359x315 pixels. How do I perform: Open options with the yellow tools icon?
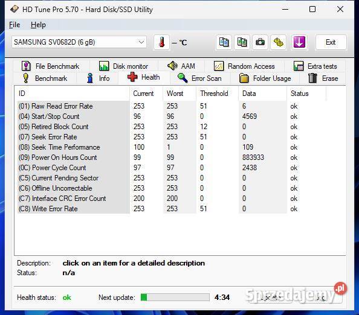click(278, 42)
